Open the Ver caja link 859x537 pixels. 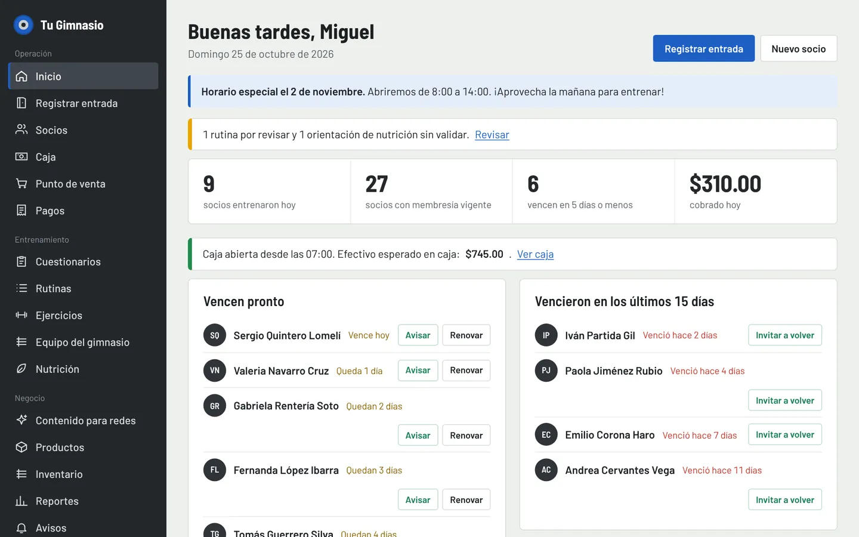(535, 254)
